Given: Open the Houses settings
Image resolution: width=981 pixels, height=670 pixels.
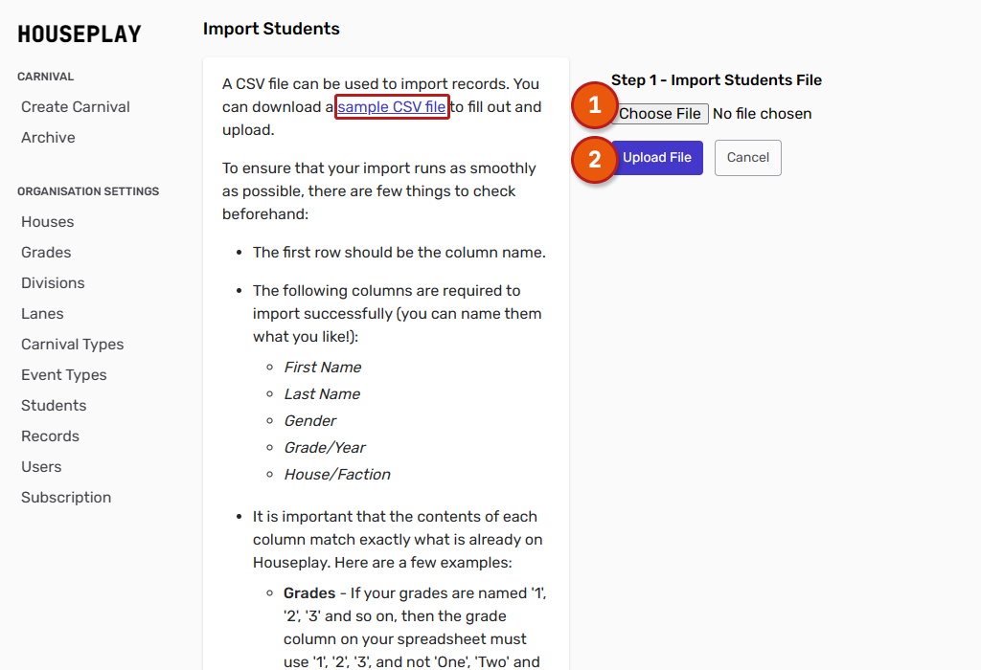Looking at the screenshot, I should pos(48,222).
